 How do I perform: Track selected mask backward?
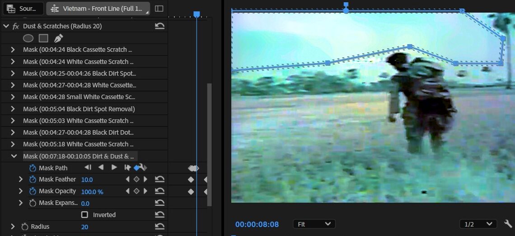click(x=101, y=168)
